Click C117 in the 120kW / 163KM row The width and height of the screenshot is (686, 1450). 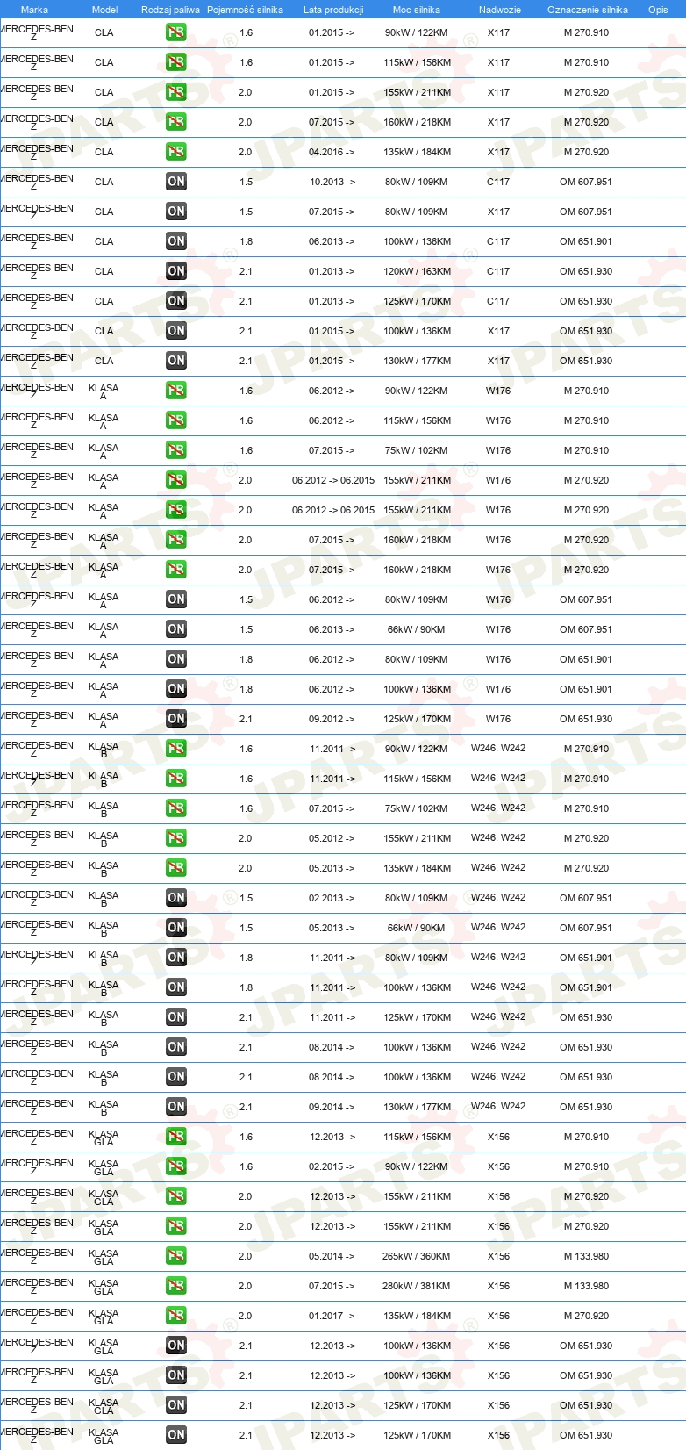[498, 271]
